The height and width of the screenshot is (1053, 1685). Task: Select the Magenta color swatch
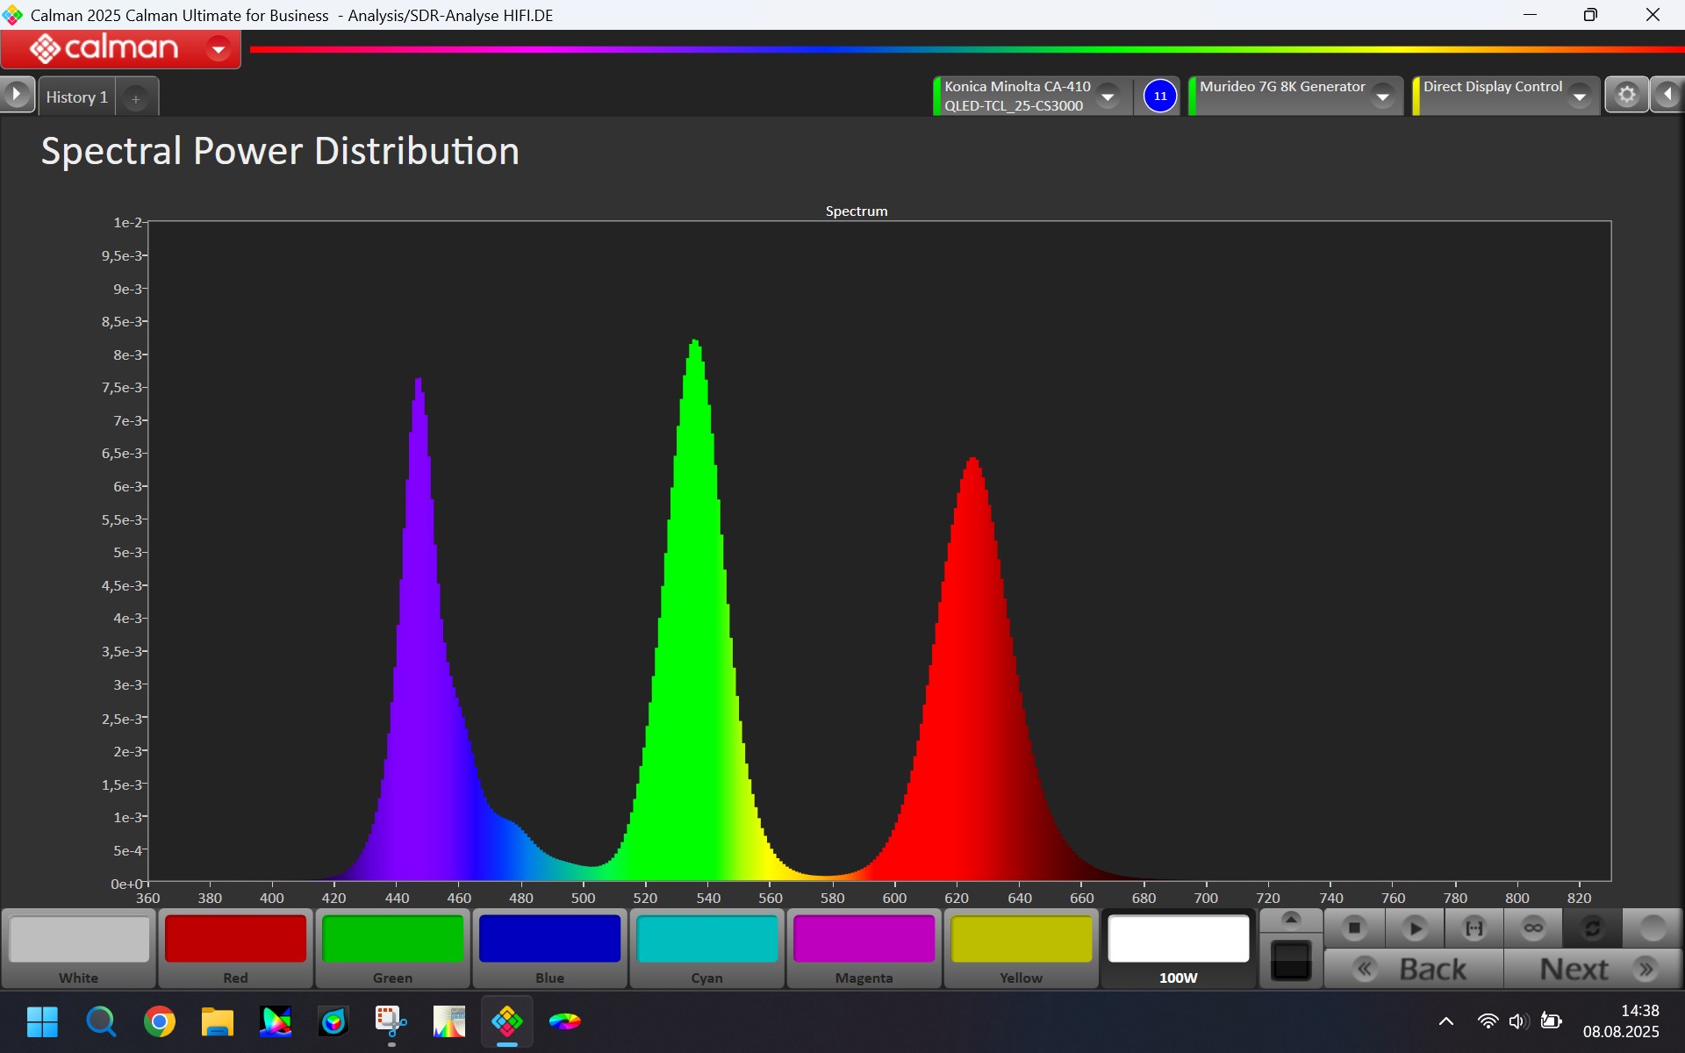click(x=864, y=940)
